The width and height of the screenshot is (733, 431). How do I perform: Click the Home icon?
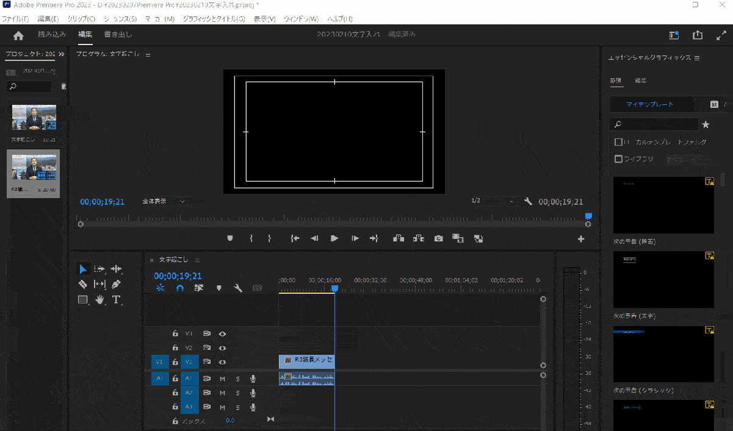18,35
